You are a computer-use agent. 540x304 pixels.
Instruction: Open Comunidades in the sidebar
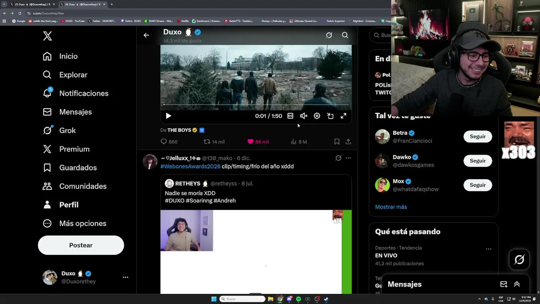click(x=74, y=186)
